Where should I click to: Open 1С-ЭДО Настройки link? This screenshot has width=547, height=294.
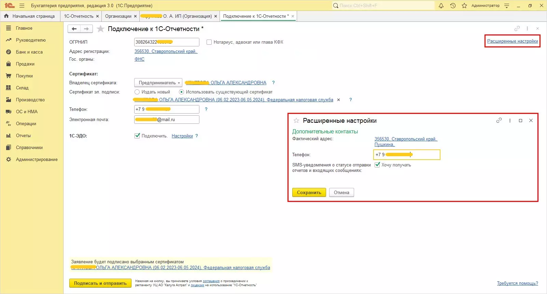tap(182, 136)
